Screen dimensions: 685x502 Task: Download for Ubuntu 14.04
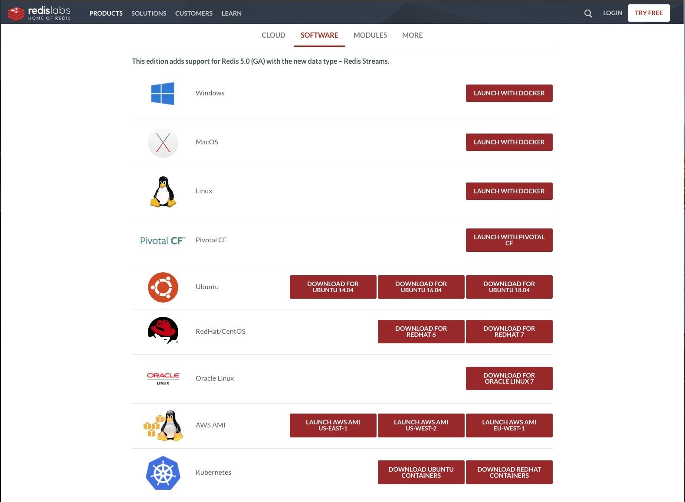click(x=333, y=287)
